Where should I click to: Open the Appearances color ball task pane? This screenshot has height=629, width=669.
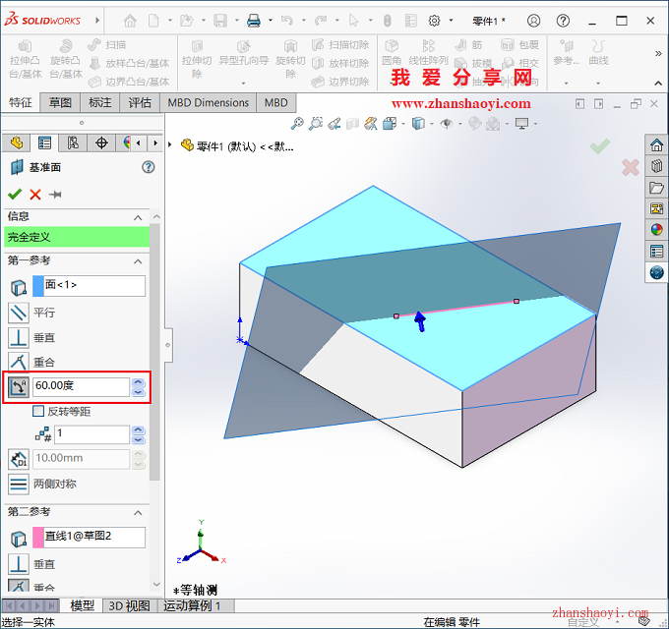point(656,230)
